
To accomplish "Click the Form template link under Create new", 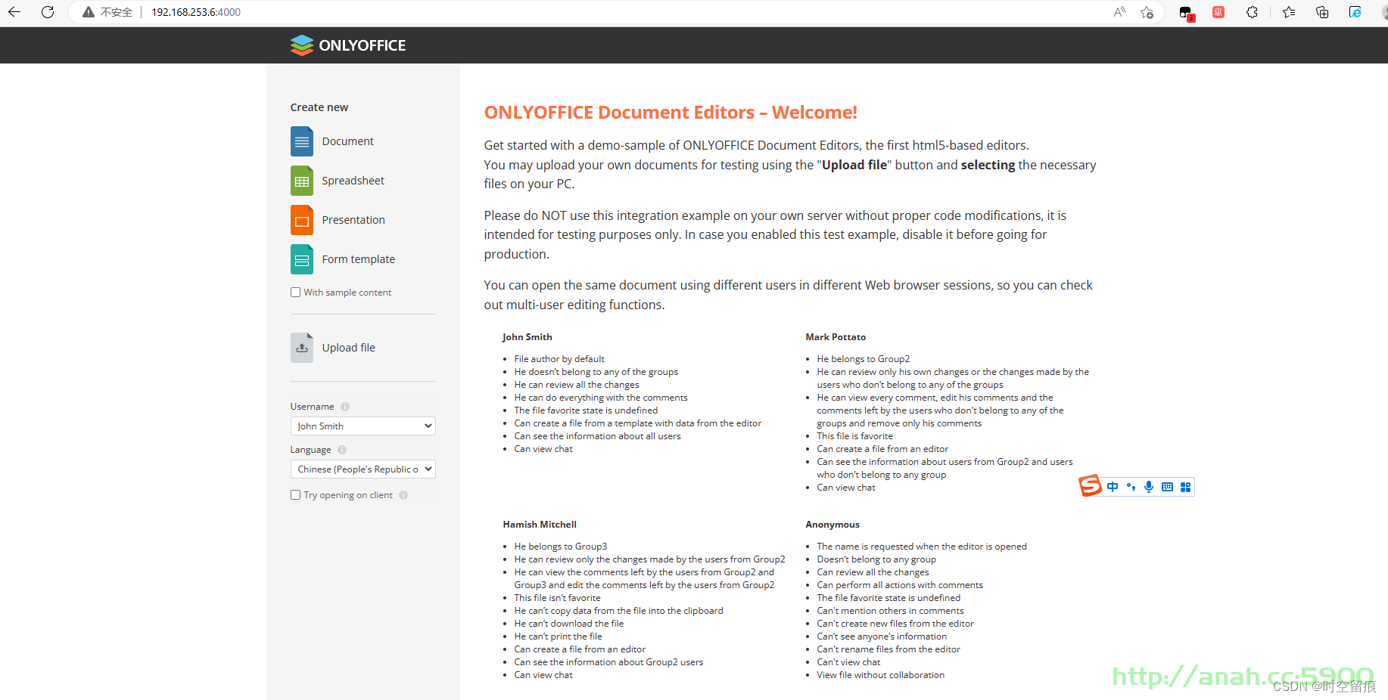I will tap(358, 259).
